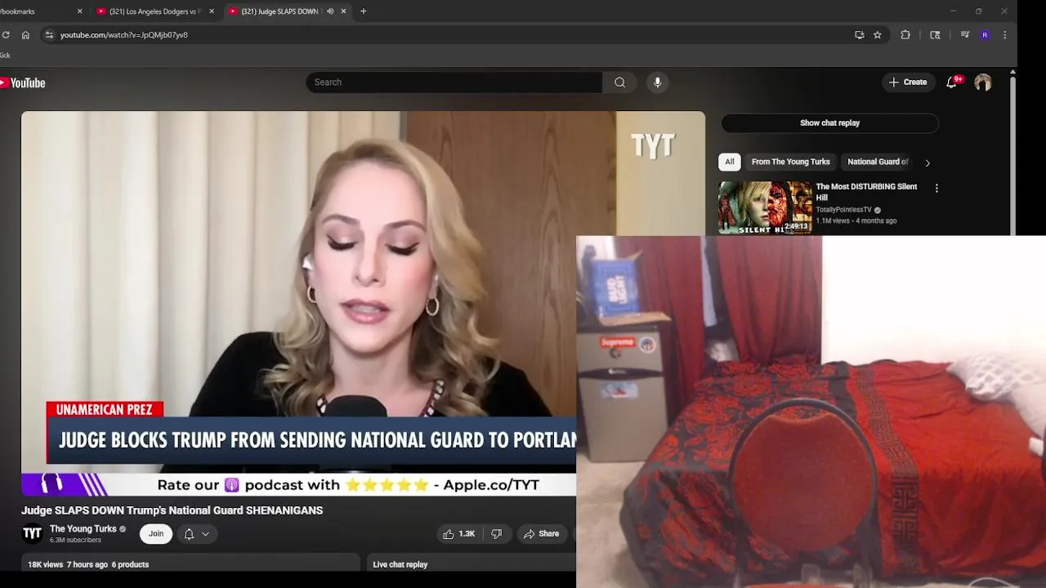Open the media control icon in toolbar
1046x588 pixels.
click(965, 35)
